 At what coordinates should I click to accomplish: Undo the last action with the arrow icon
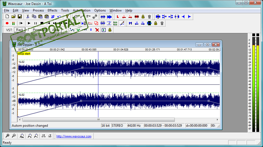tap(59, 17)
